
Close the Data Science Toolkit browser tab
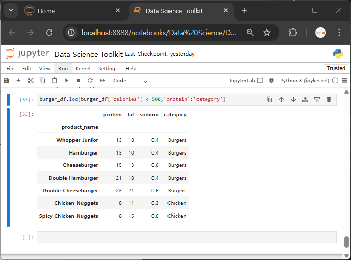tap(226, 10)
